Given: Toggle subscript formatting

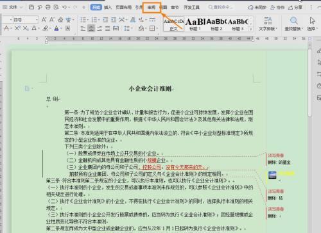Looking at the screenshot, I should 26,28.
